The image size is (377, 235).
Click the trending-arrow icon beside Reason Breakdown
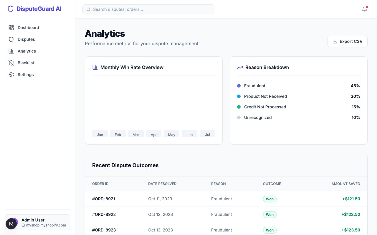[x=240, y=67]
